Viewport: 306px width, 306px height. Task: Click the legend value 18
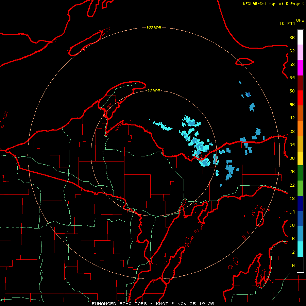point(292,199)
